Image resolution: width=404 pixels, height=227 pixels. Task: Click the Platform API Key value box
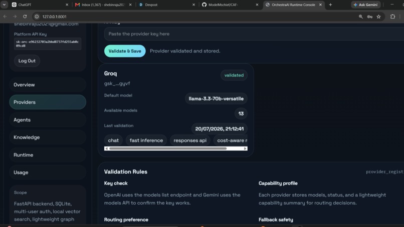pos(48,43)
